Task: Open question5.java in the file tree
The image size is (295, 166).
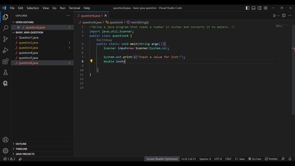Action: click(42, 58)
